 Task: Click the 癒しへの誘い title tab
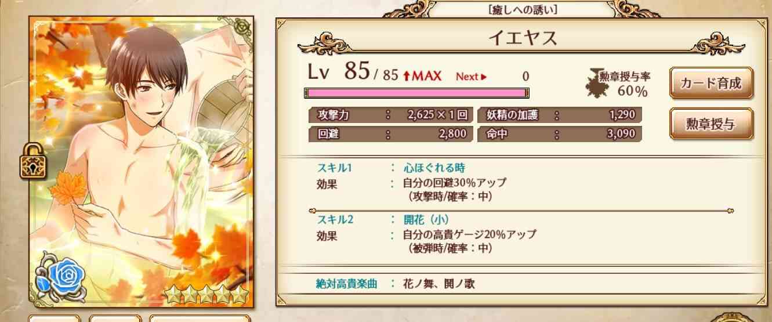click(524, 10)
